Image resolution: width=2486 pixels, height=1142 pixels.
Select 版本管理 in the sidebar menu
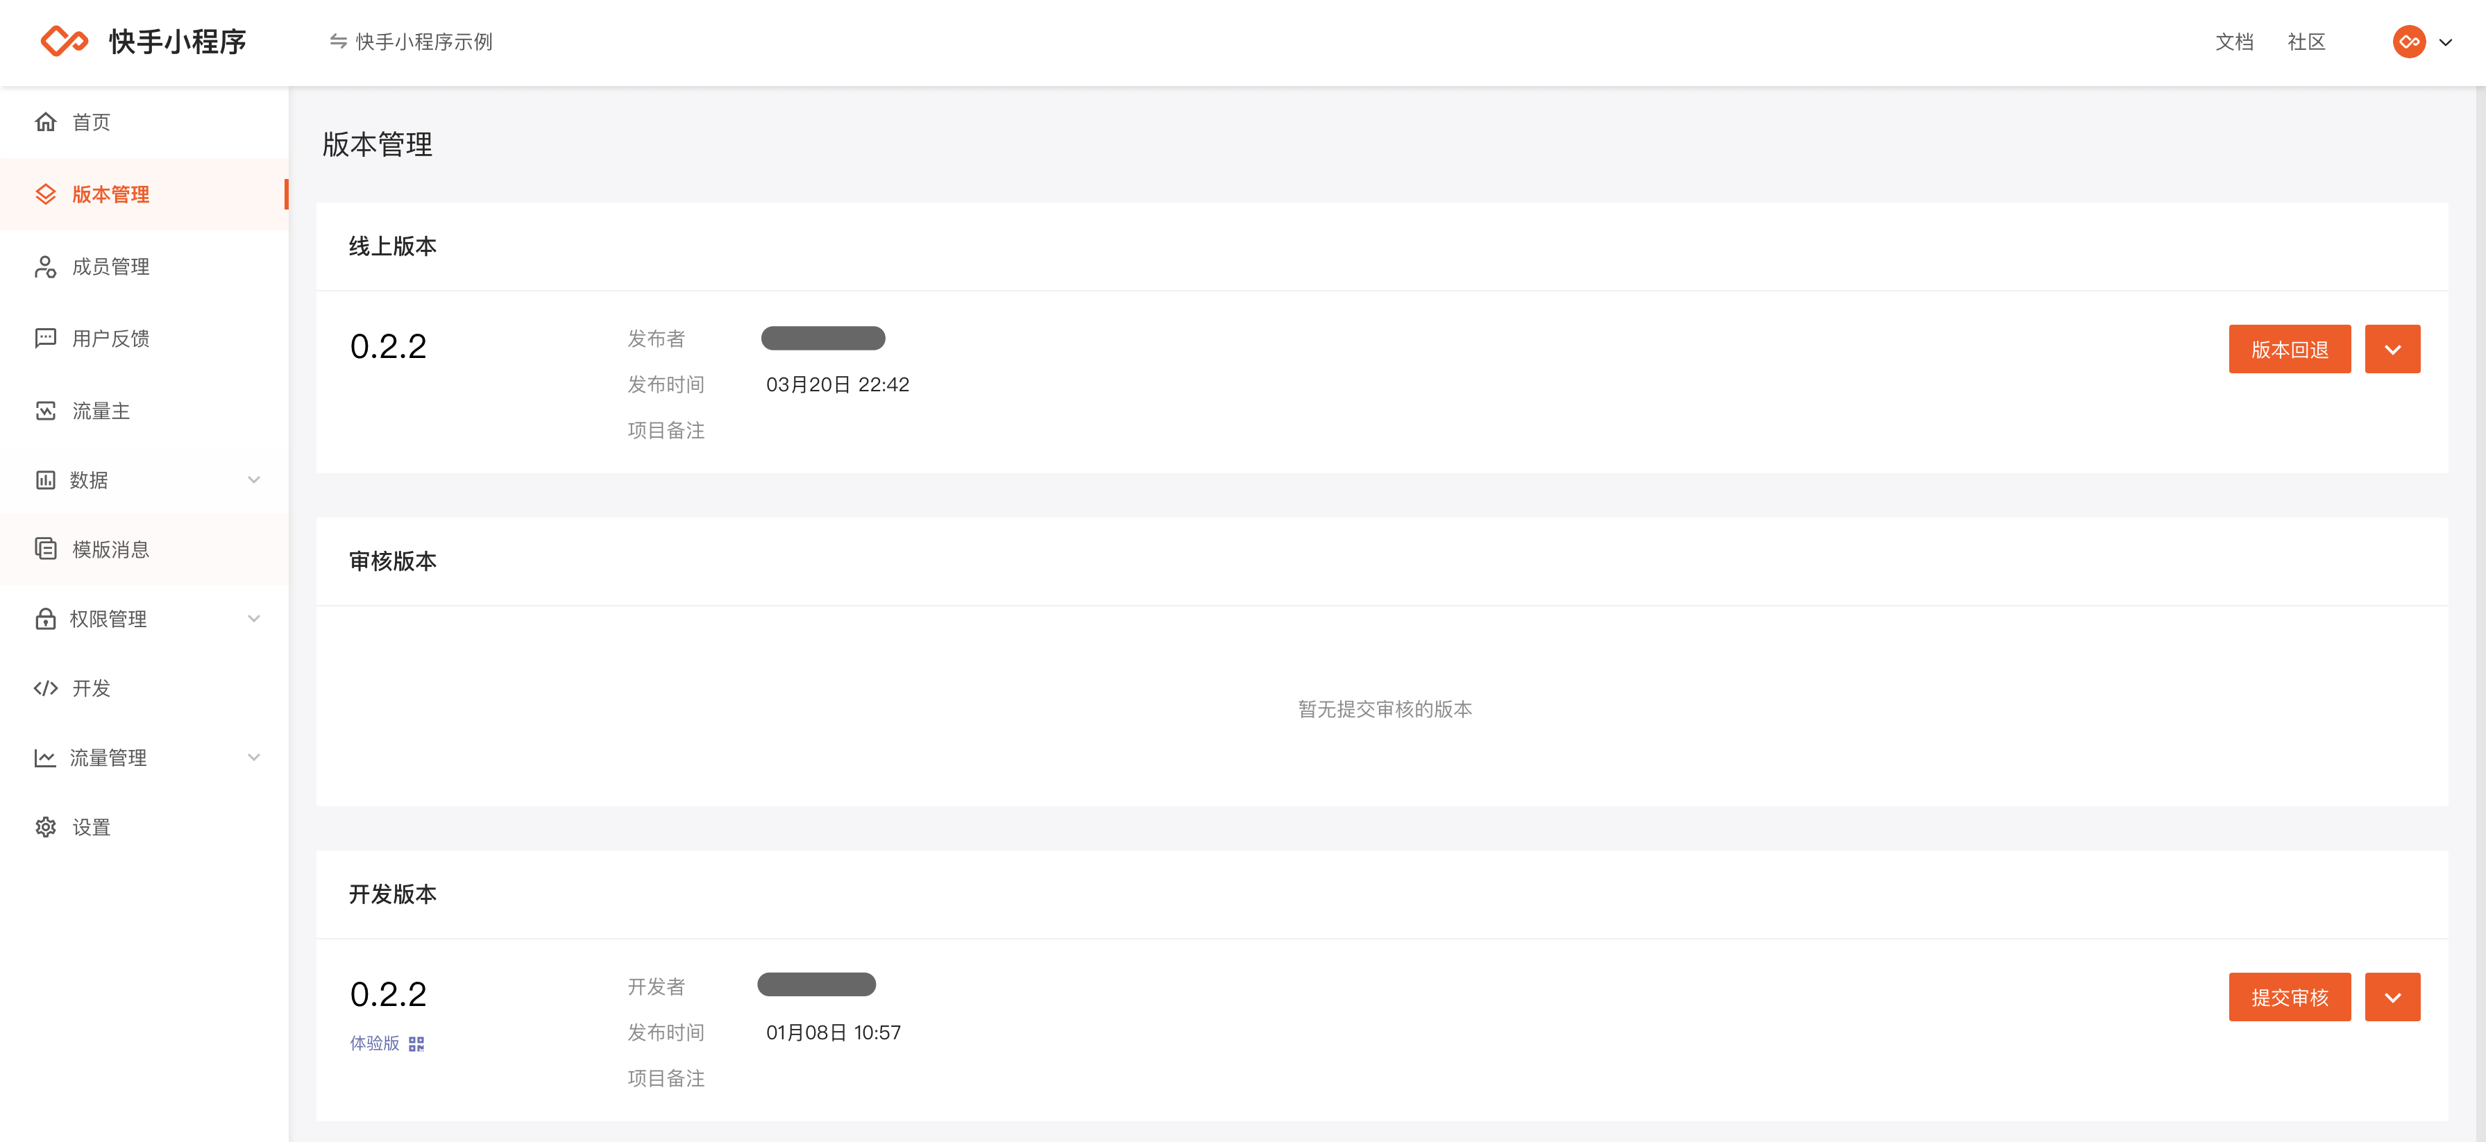144,194
